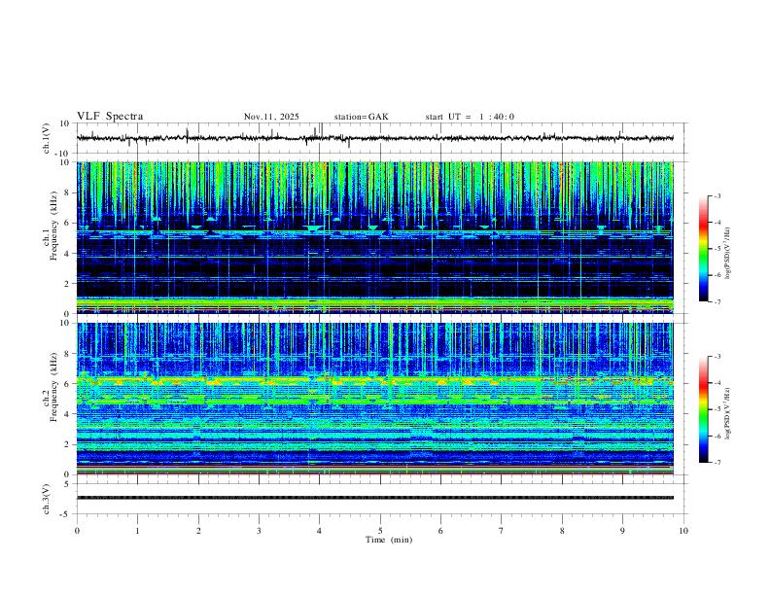Image resolution: width=770 pixels, height=595 pixels.
Task: Click the ch.2 colorbar log(PSD) label
Action: pyautogui.click(x=727, y=413)
